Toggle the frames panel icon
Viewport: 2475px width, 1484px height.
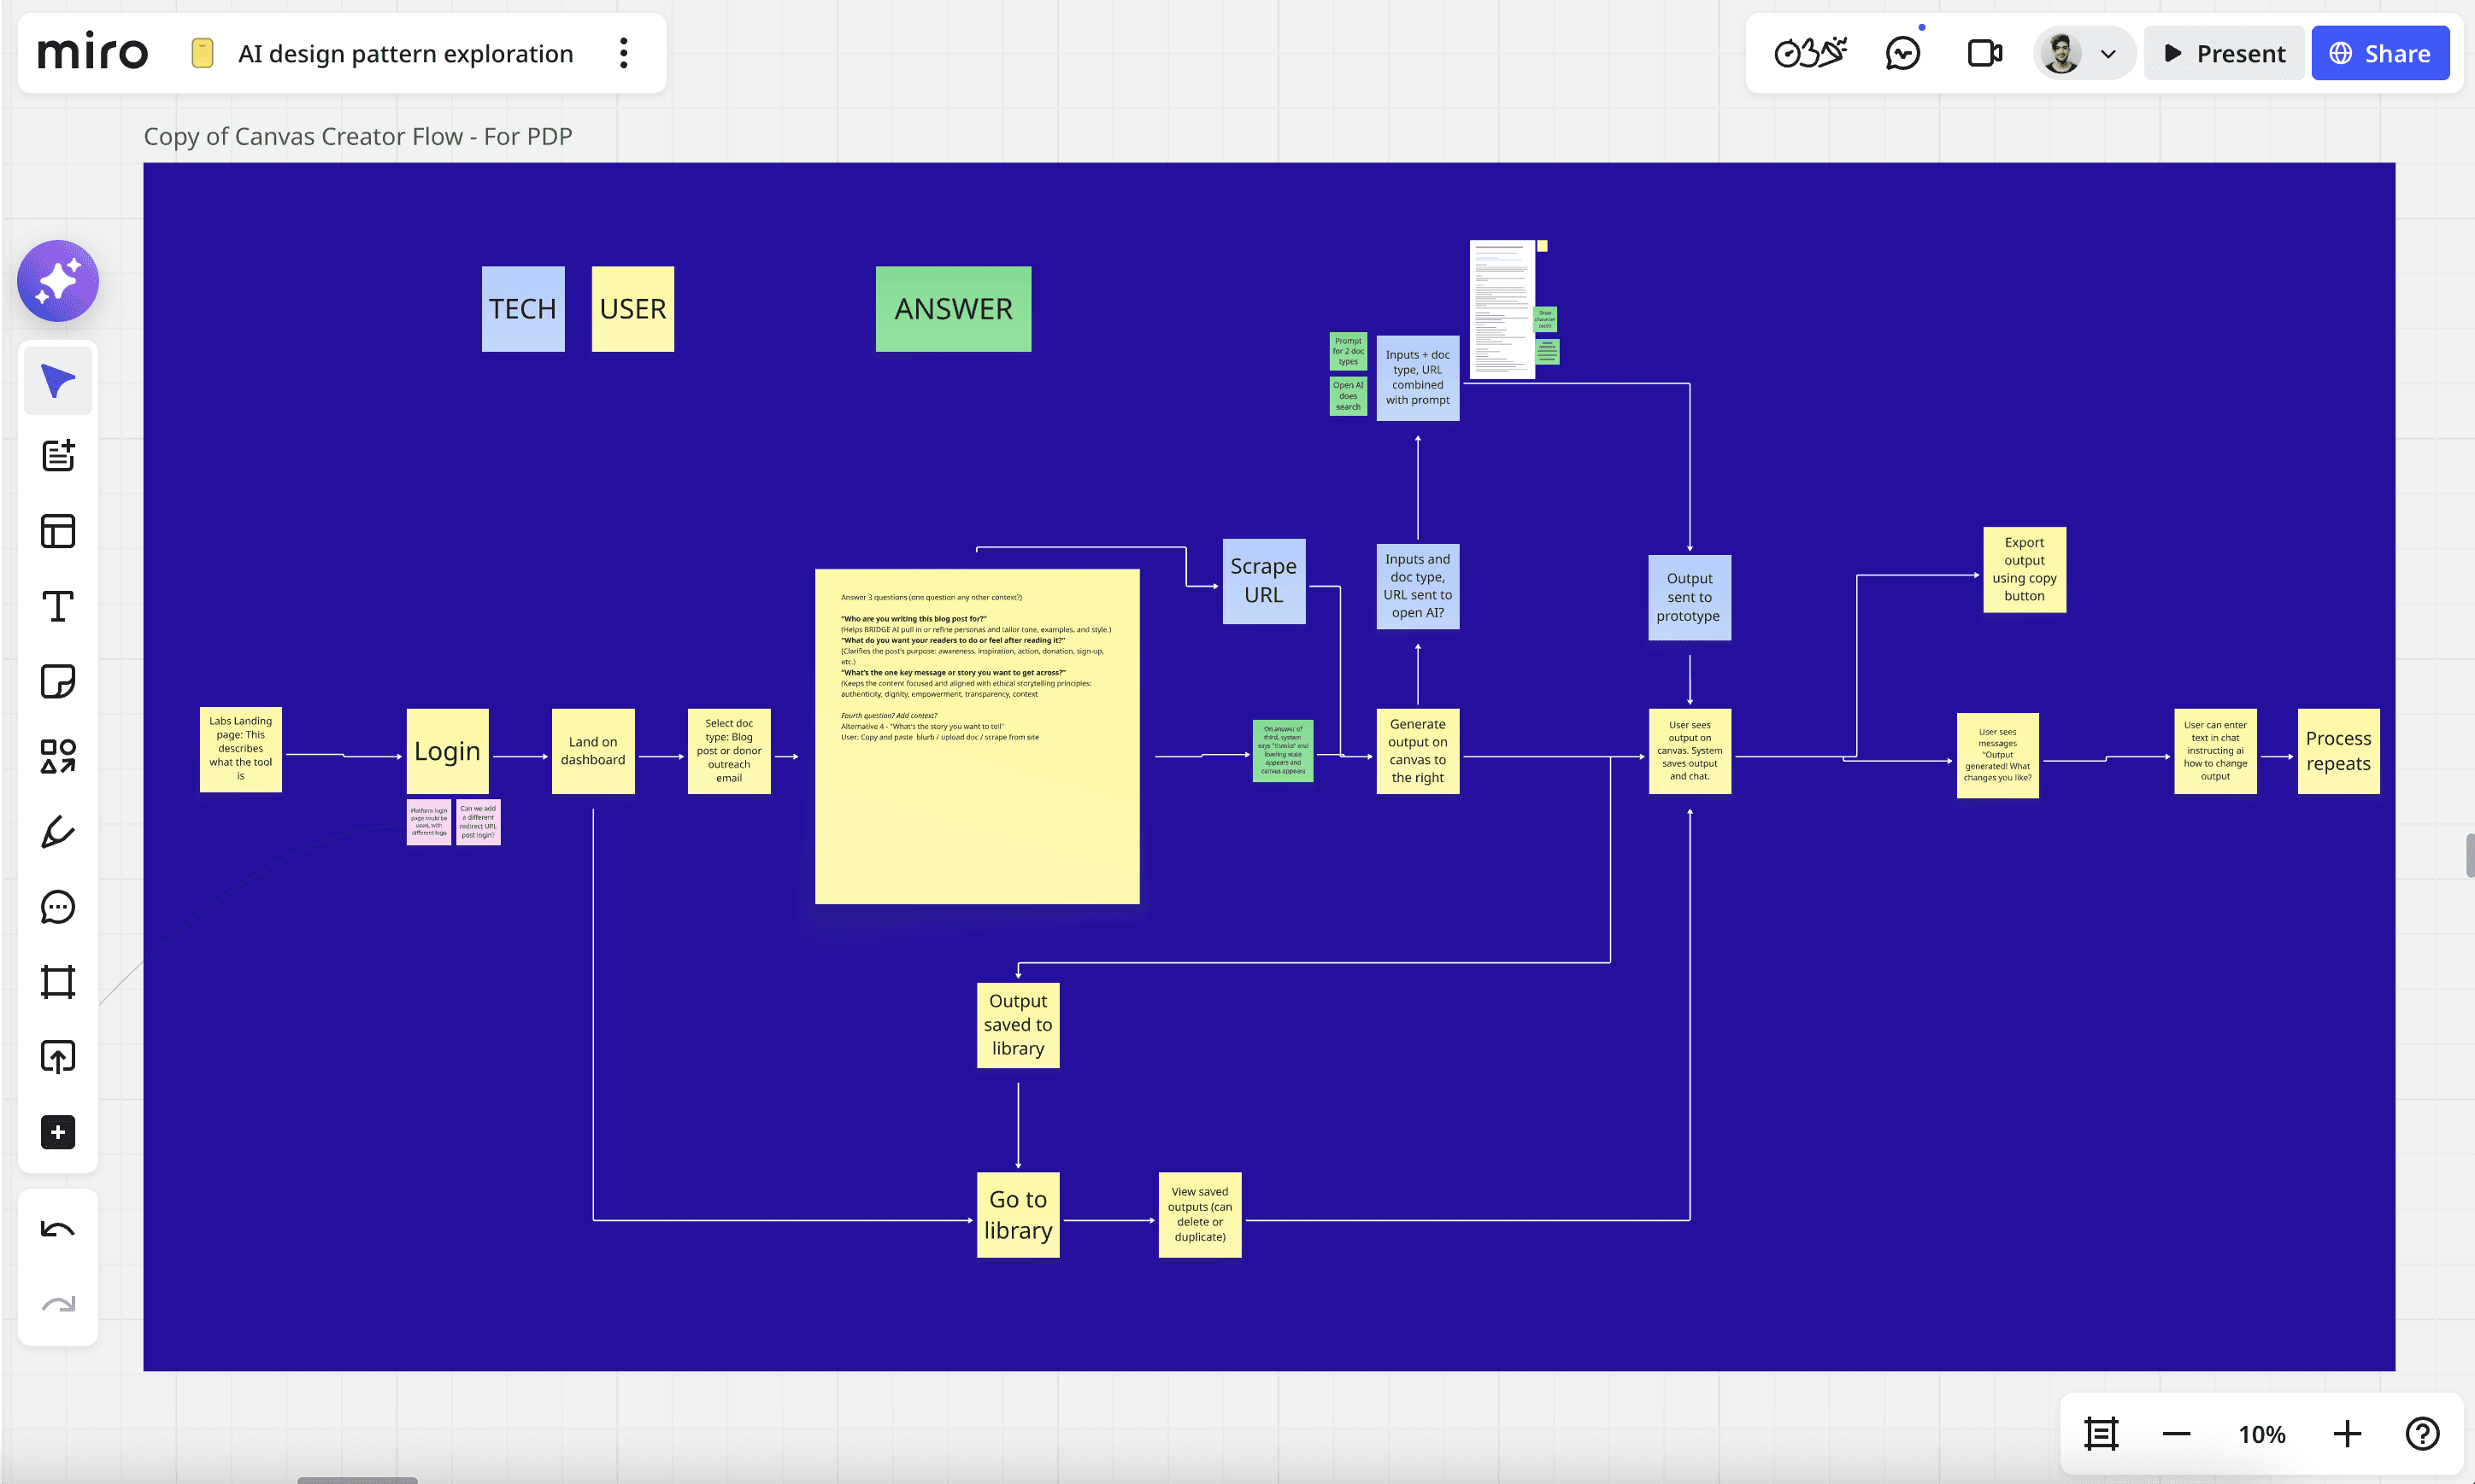tap(2101, 1434)
